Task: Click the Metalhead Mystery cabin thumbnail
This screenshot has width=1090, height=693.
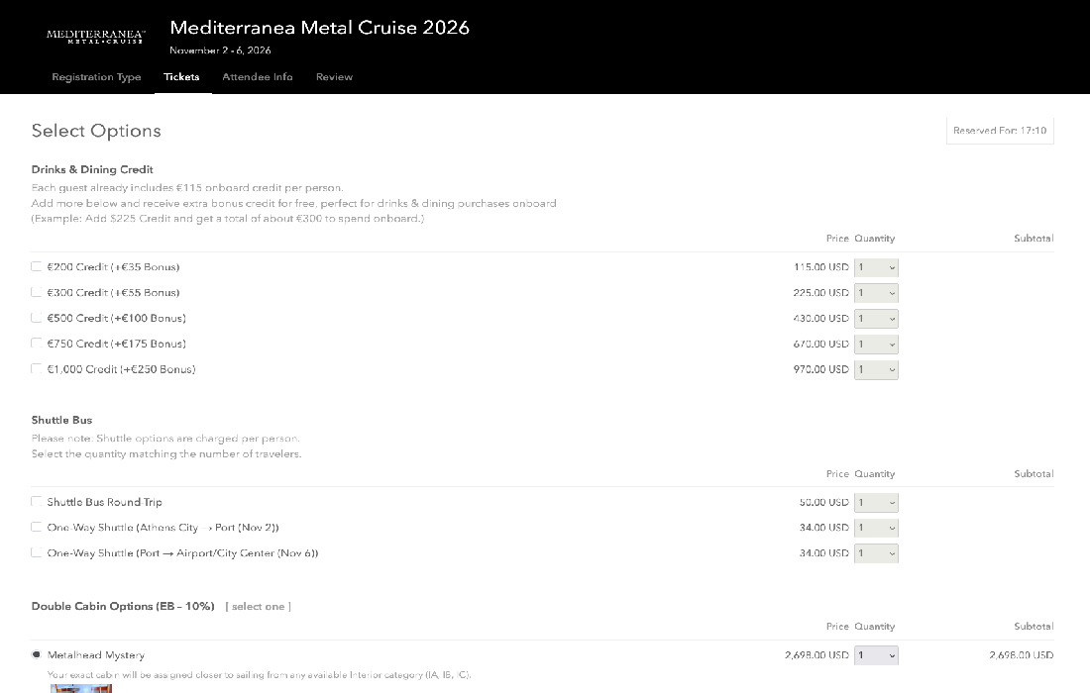Action: 80,688
